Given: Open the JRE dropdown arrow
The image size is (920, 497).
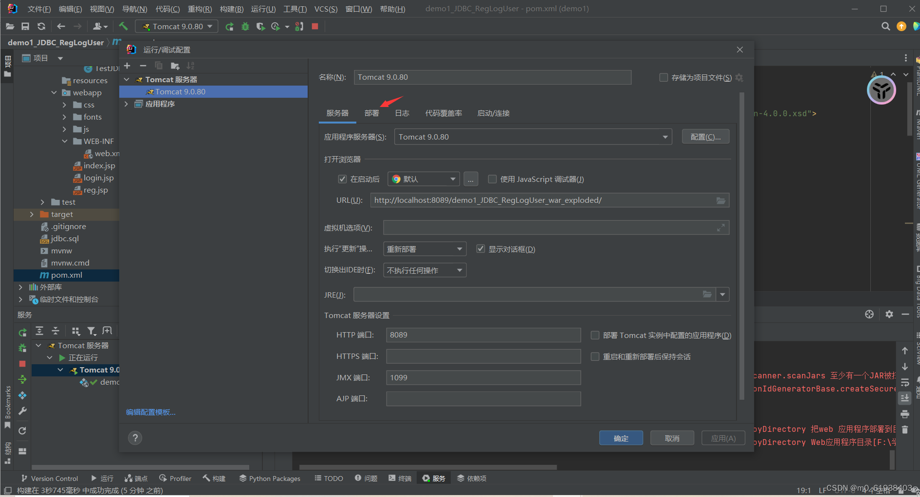Looking at the screenshot, I should click(722, 294).
